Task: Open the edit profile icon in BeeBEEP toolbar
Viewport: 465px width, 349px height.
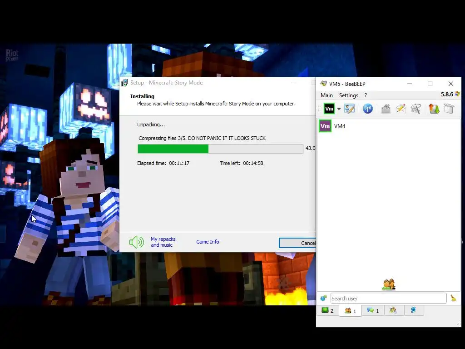Action: tap(350, 109)
